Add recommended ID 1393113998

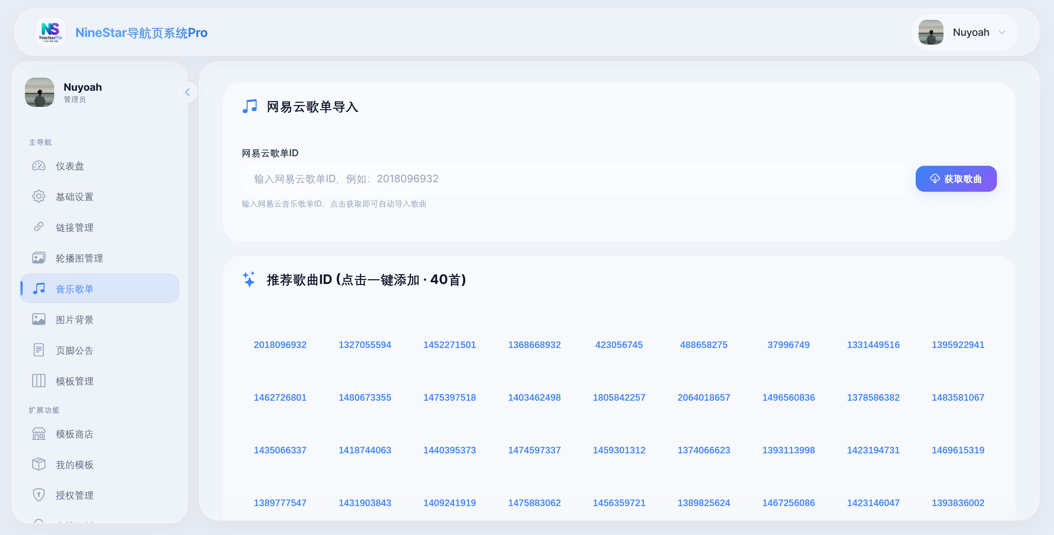[788, 450]
